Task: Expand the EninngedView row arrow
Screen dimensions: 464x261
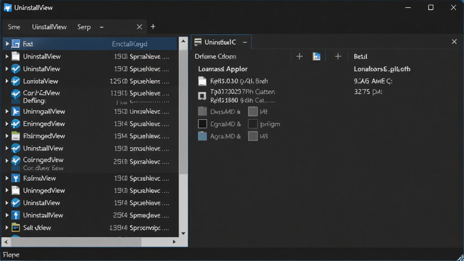Action: pos(7,124)
